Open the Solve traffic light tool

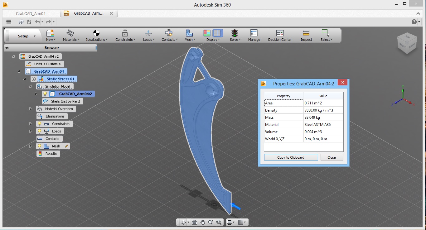point(235,36)
